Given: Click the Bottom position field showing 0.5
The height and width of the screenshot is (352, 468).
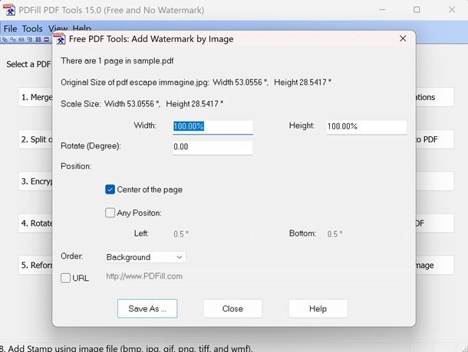Looking at the screenshot, I should click(x=367, y=234).
